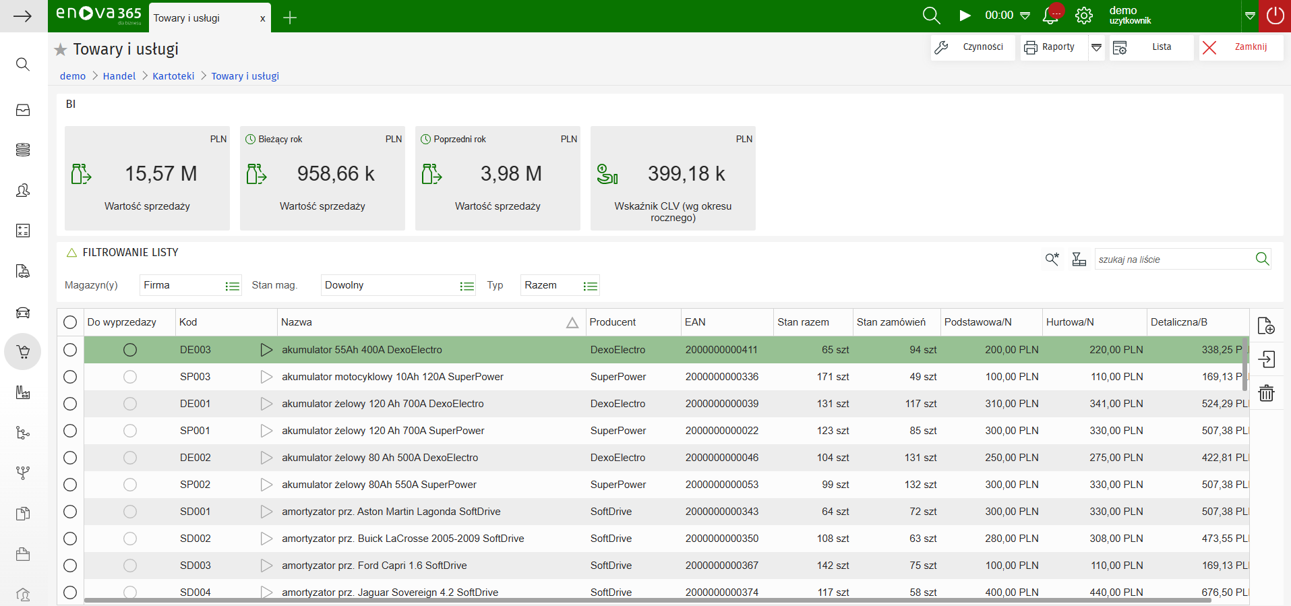Click the add new record icon
The width and height of the screenshot is (1291, 606).
click(x=1266, y=326)
